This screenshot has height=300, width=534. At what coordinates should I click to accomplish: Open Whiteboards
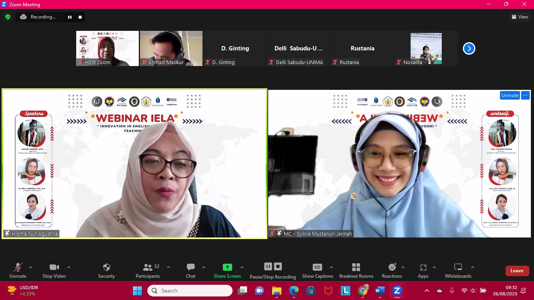pos(458,271)
